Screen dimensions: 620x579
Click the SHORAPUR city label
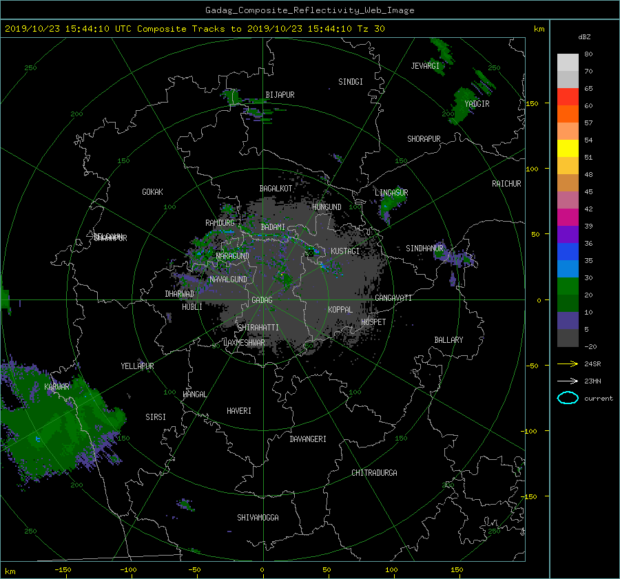pyautogui.click(x=424, y=139)
